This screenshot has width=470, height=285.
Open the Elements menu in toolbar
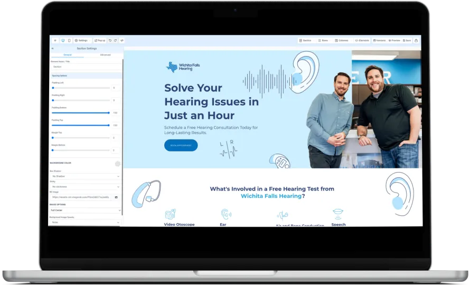point(362,41)
